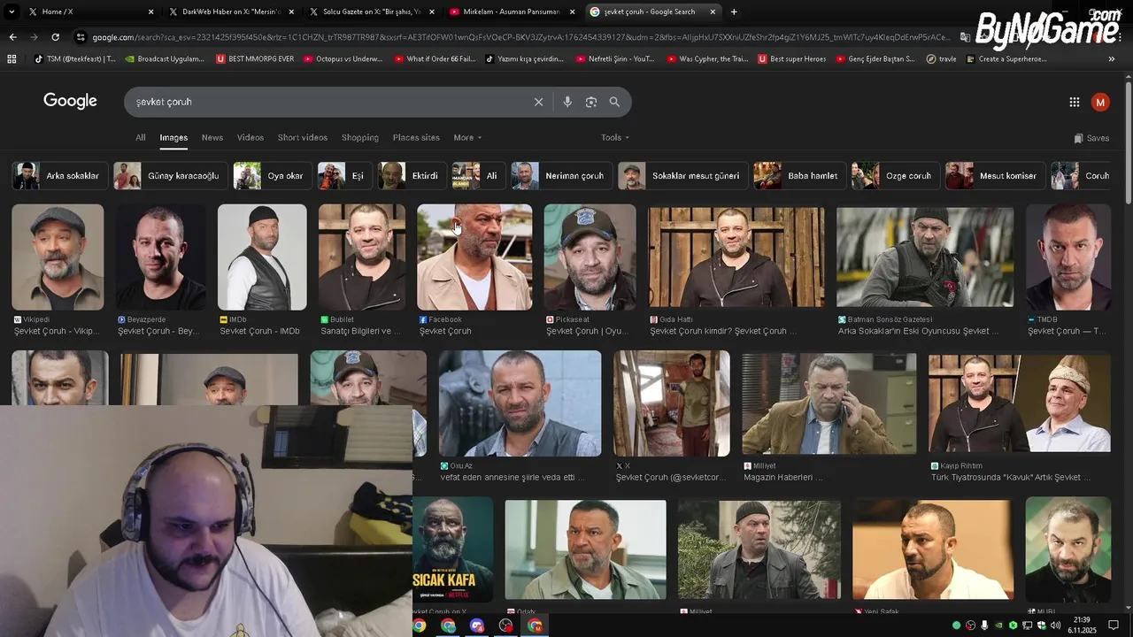Open the Batman Sonsöz Gazetesi image result
This screenshot has width=1133, height=637.
pos(925,257)
